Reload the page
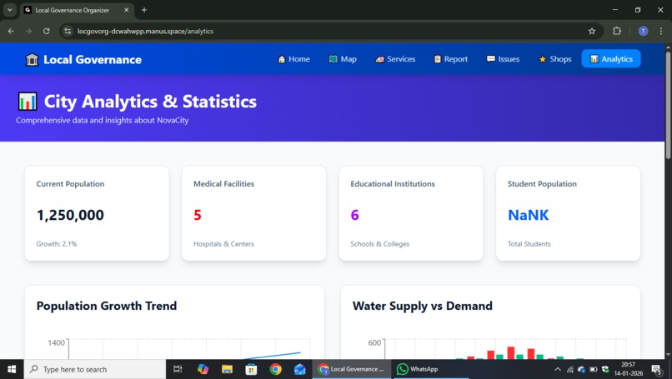The width and height of the screenshot is (672, 379). click(47, 32)
